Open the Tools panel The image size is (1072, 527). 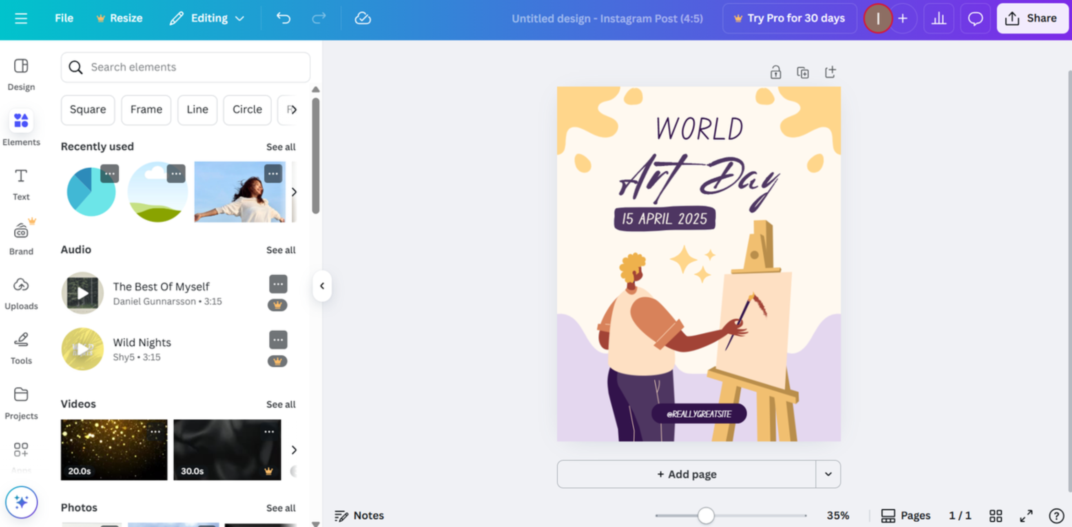pyautogui.click(x=21, y=347)
